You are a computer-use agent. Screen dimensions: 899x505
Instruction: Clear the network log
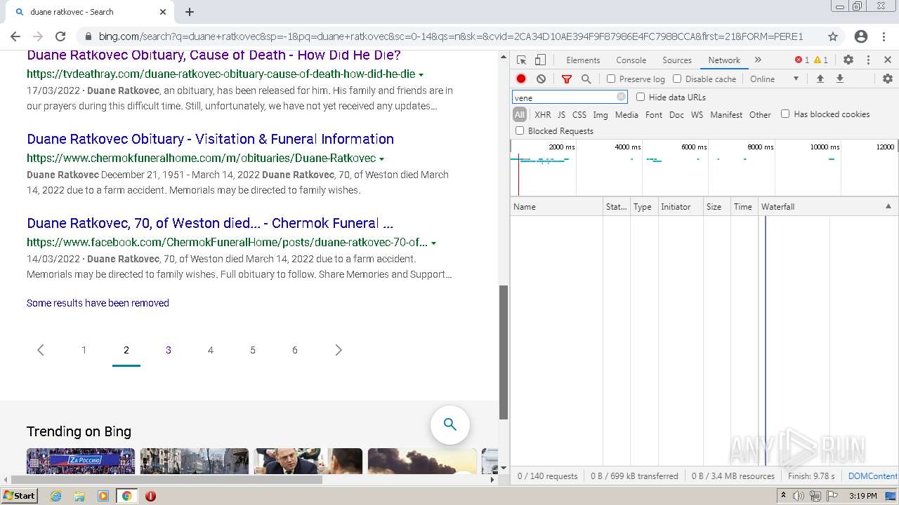(541, 79)
